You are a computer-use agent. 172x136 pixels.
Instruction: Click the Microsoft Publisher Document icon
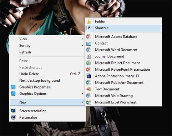(89, 83)
